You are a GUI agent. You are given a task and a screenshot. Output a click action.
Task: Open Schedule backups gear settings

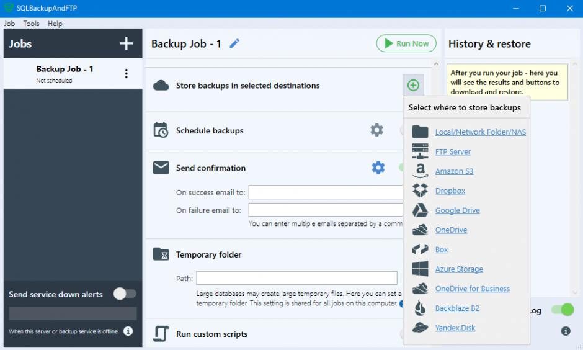pos(376,130)
